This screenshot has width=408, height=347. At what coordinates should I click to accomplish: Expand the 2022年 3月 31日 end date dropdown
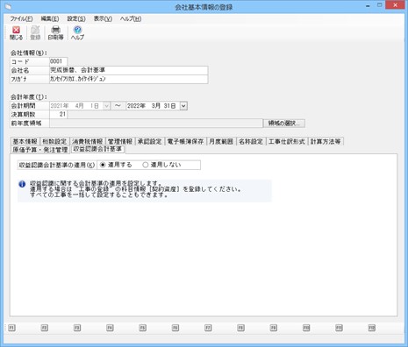tap(183, 106)
